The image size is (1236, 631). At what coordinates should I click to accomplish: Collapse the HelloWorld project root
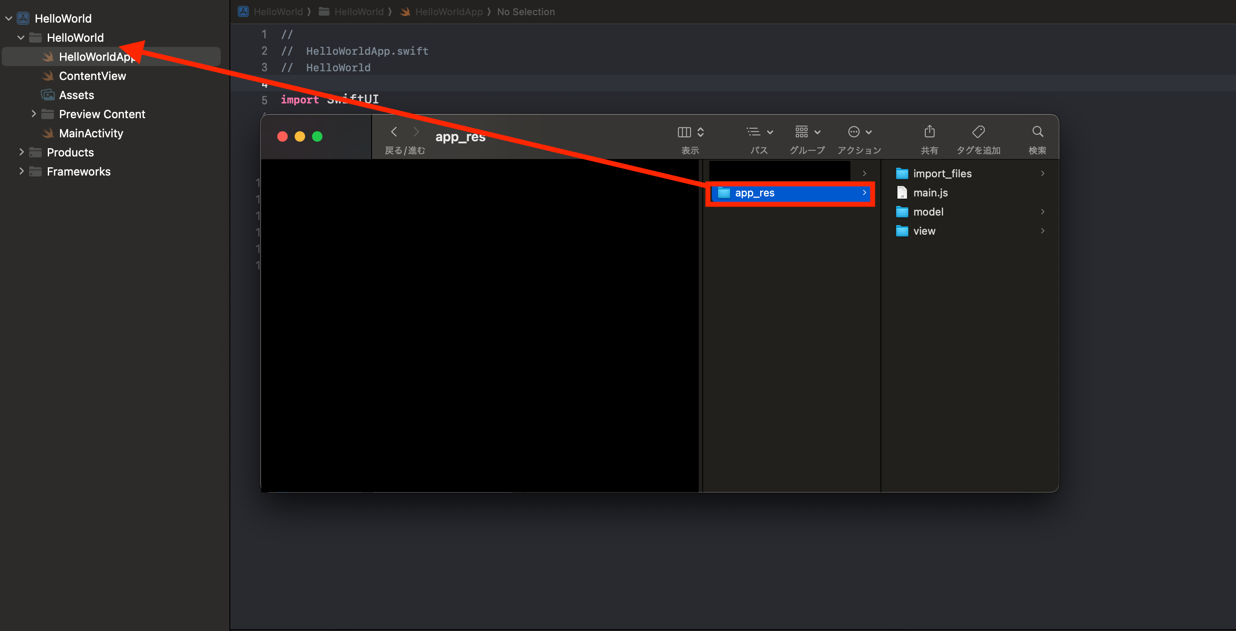point(9,19)
